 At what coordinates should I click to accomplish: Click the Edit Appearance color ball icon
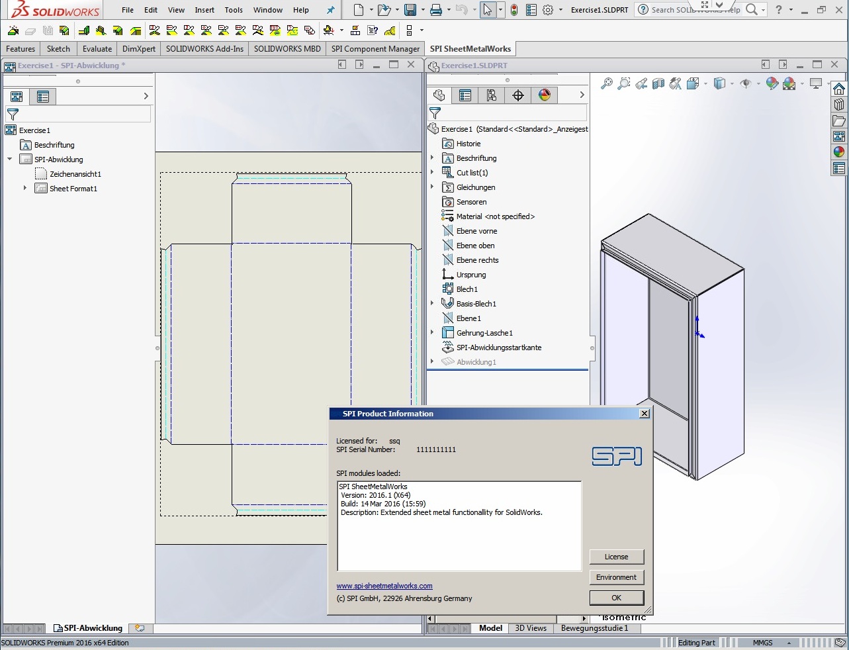[x=772, y=83]
